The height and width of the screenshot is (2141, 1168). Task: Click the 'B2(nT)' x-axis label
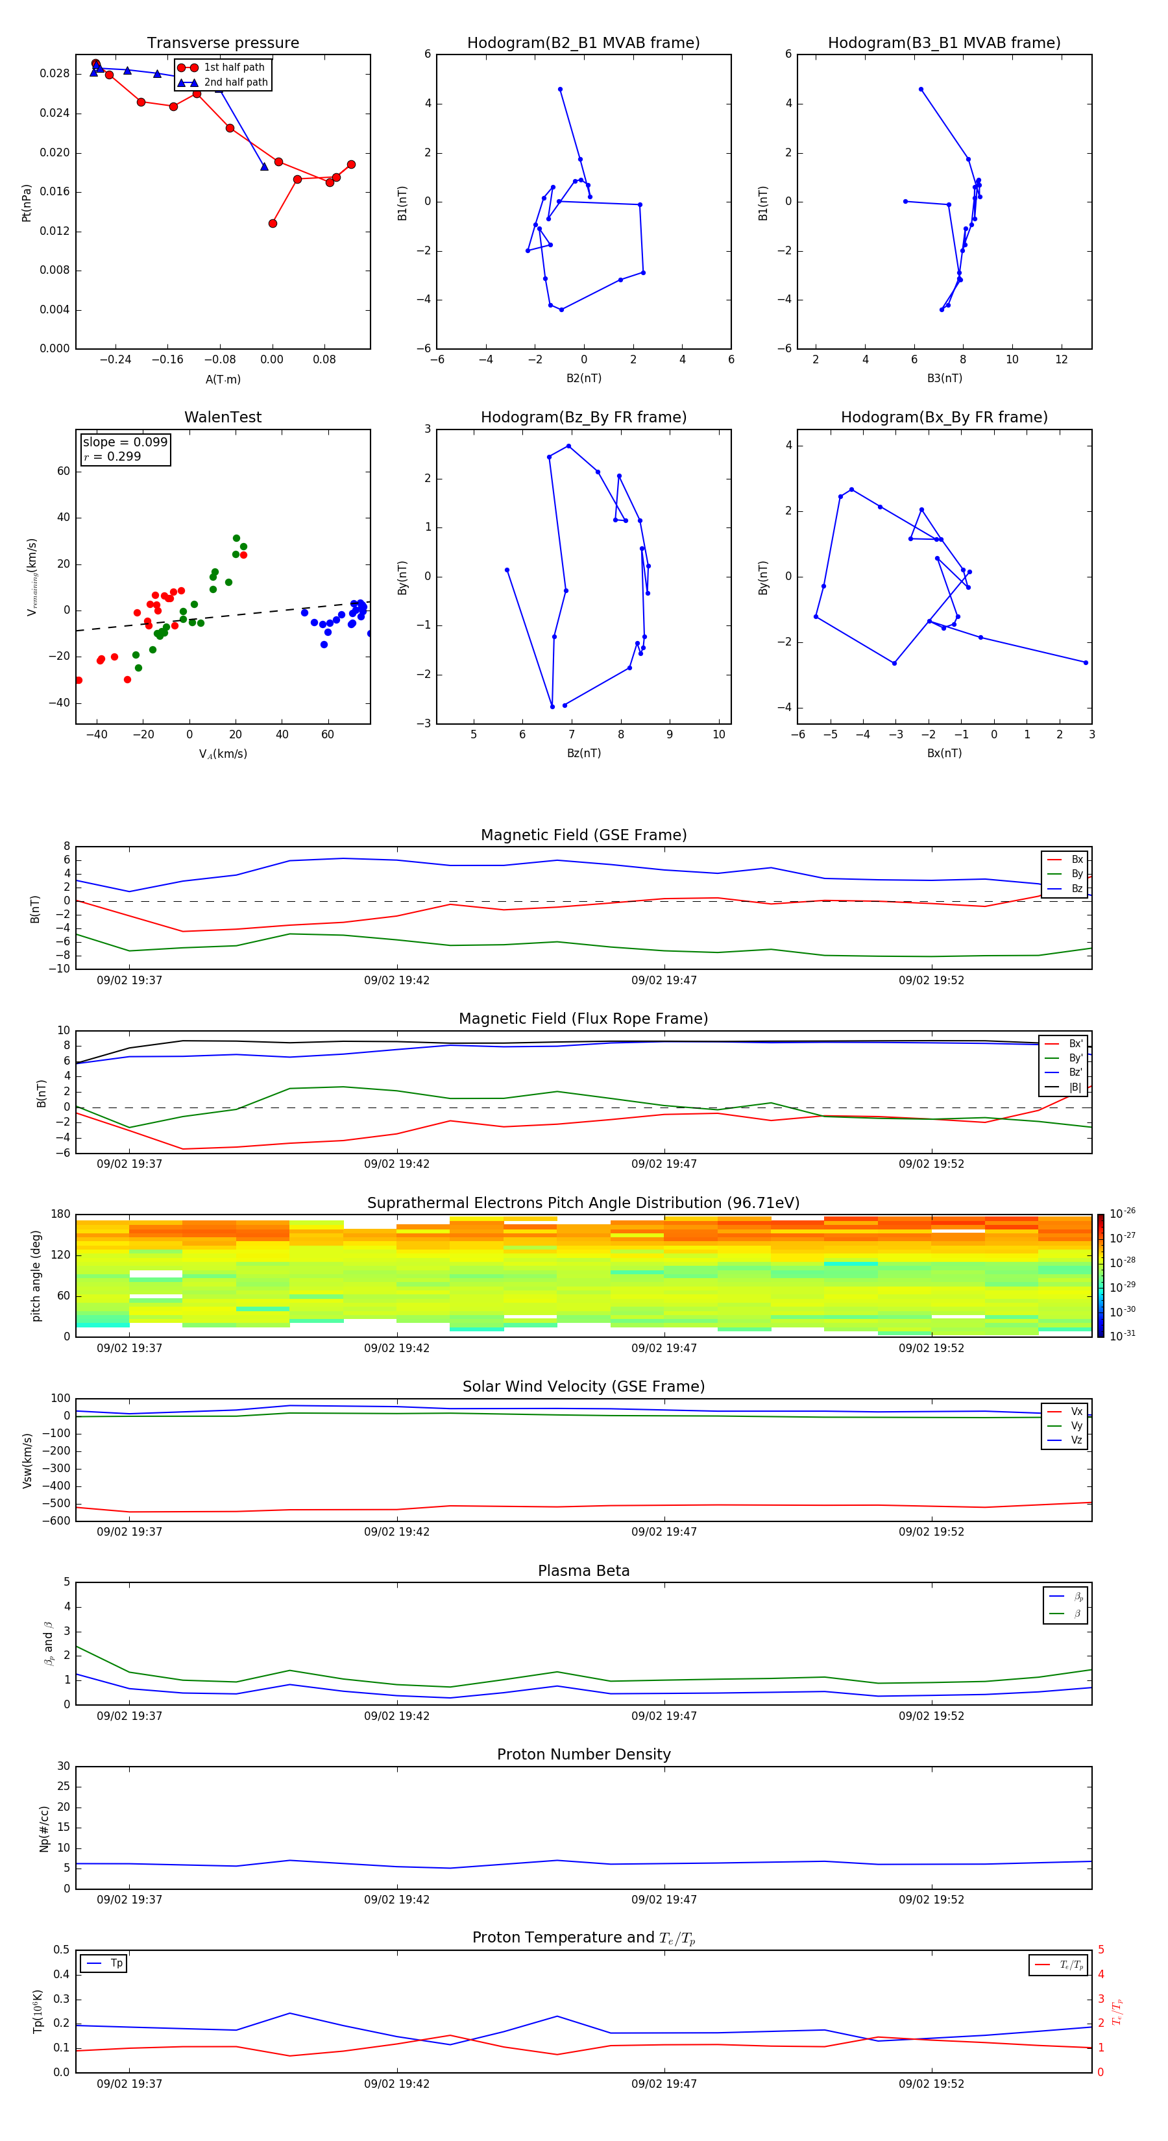583,378
